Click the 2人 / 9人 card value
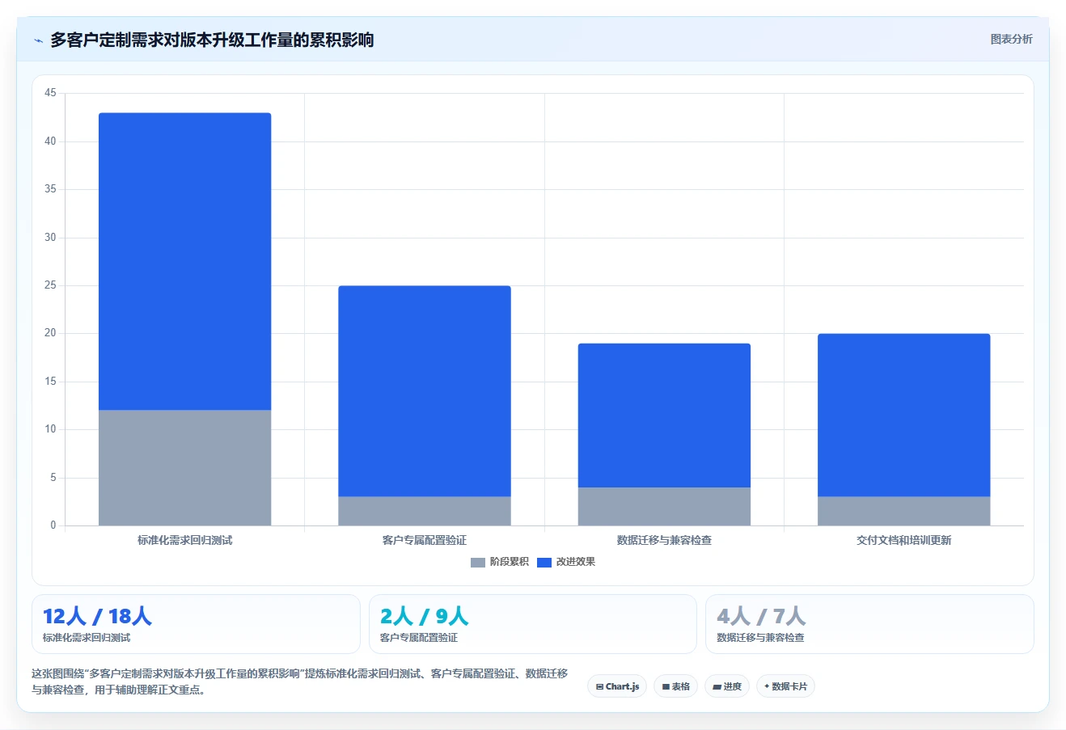 (x=424, y=616)
